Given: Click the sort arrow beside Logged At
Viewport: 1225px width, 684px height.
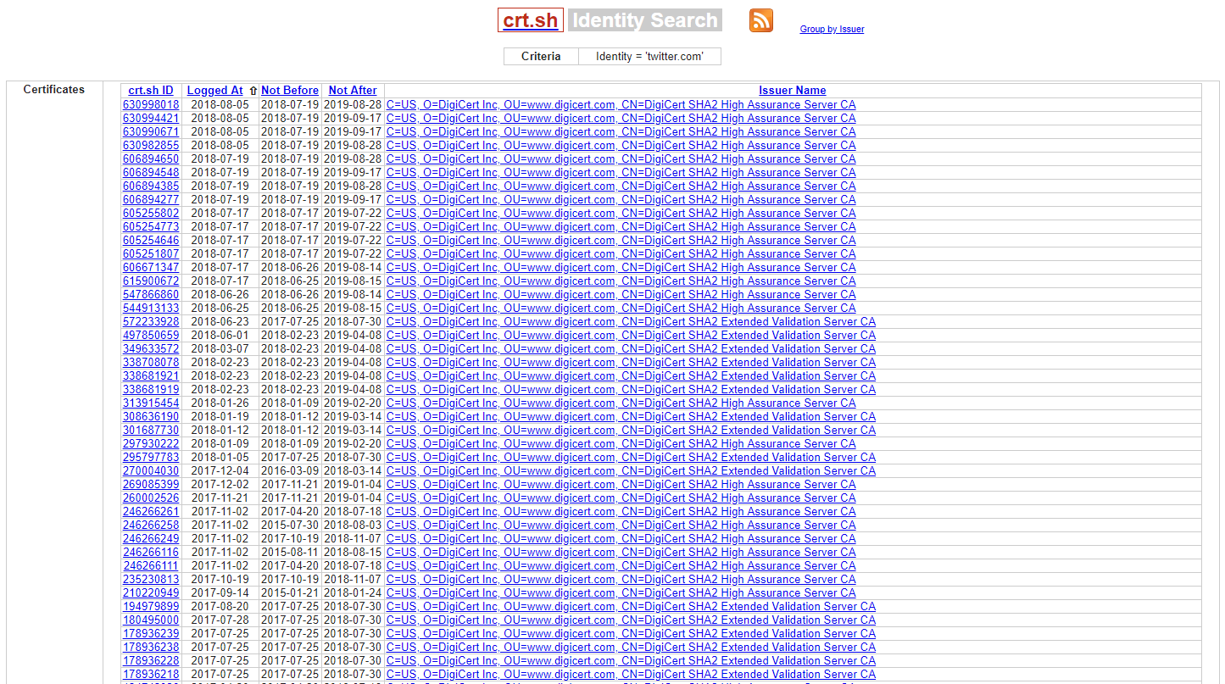Looking at the screenshot, I should pos(253,91).
